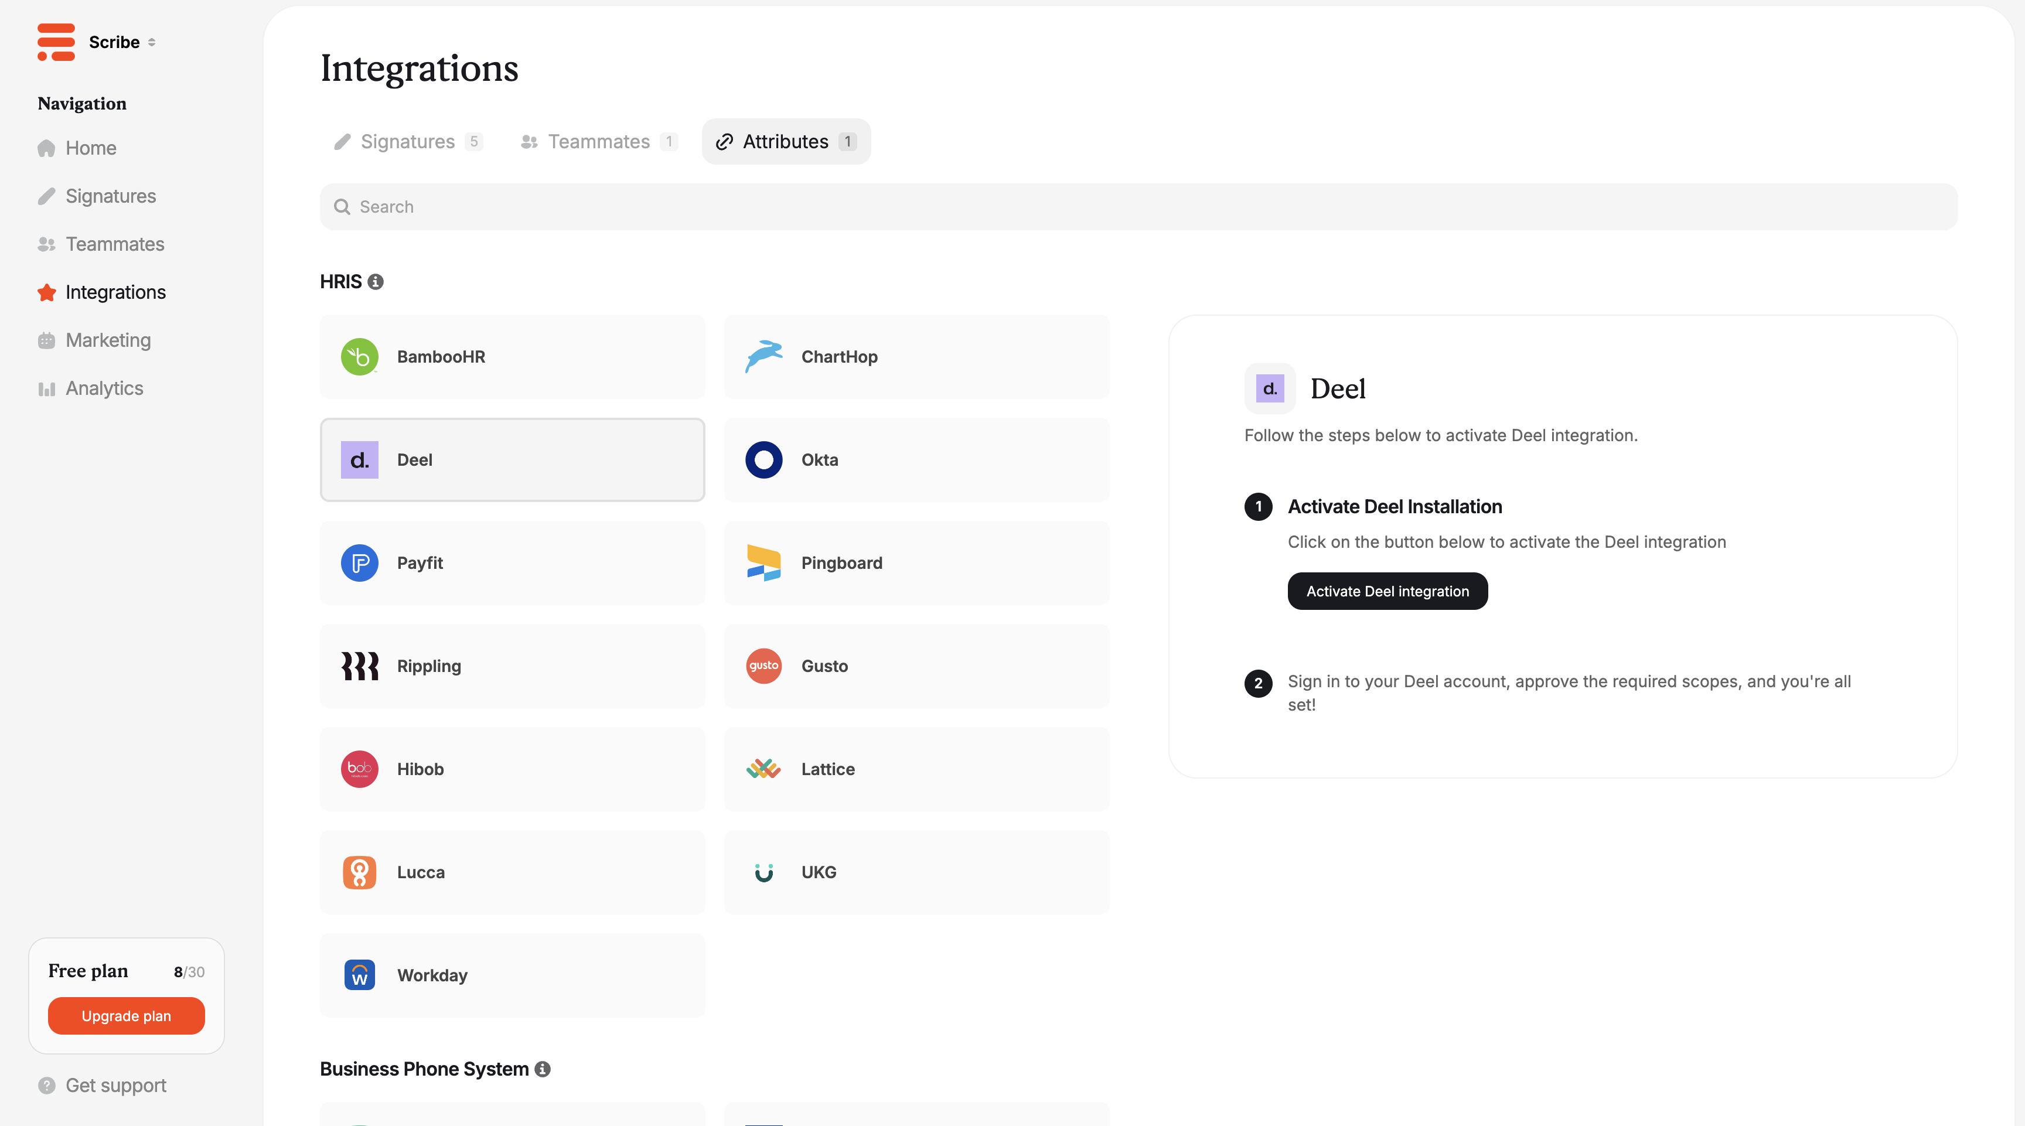
Task: Click the Attributes tab link icon
Action: coord(724,141)
